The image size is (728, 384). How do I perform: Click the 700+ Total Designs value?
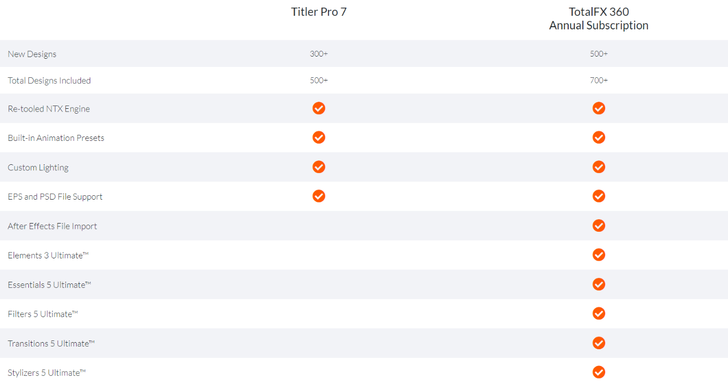(599, 80)
